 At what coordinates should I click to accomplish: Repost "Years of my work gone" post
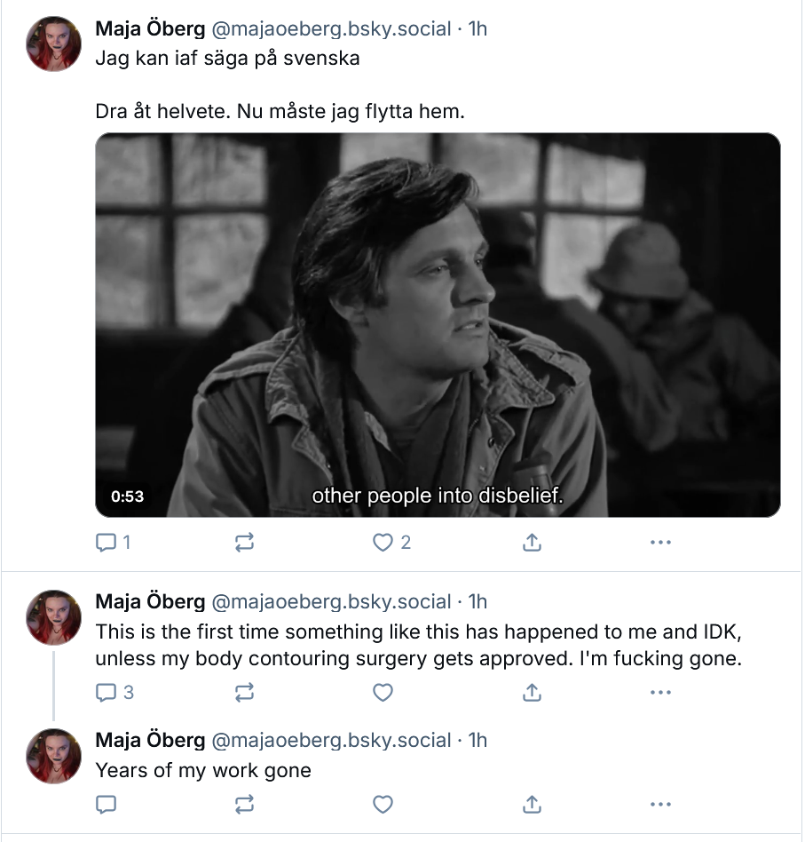tap(244, 805)
